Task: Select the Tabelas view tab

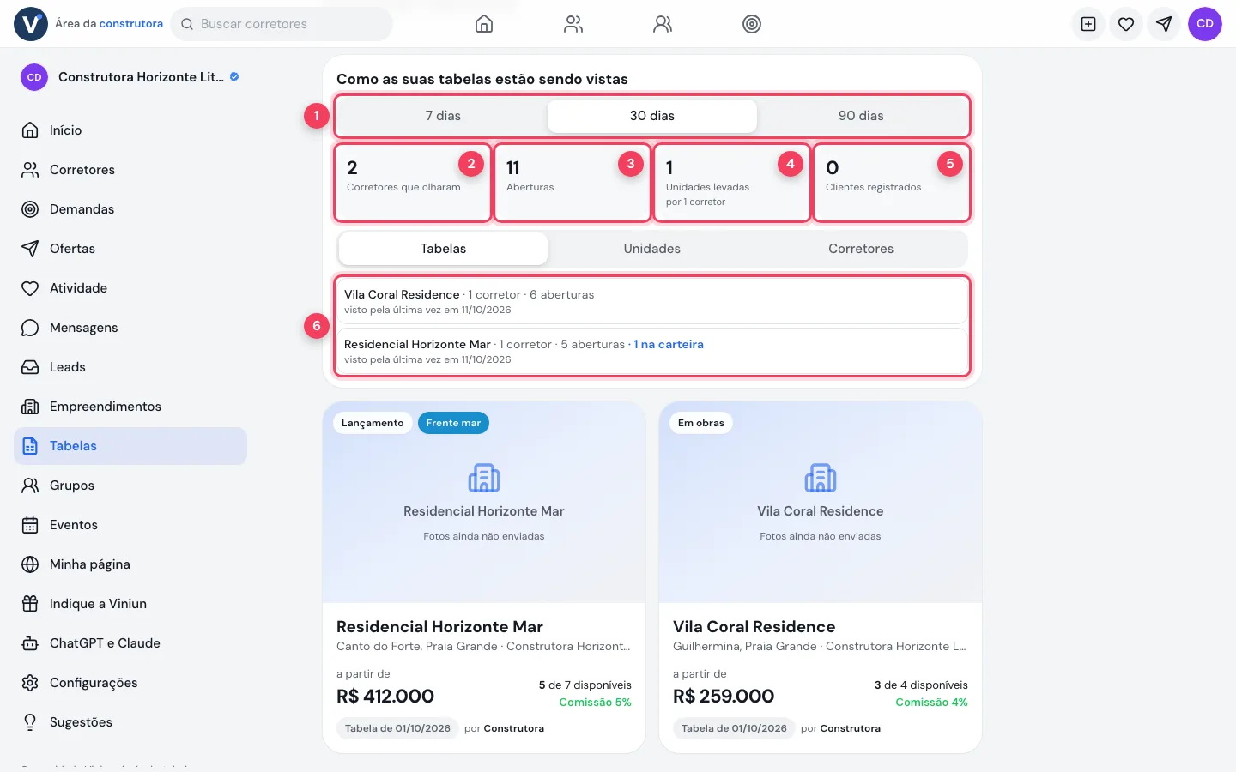Action: tap(443, 249)
